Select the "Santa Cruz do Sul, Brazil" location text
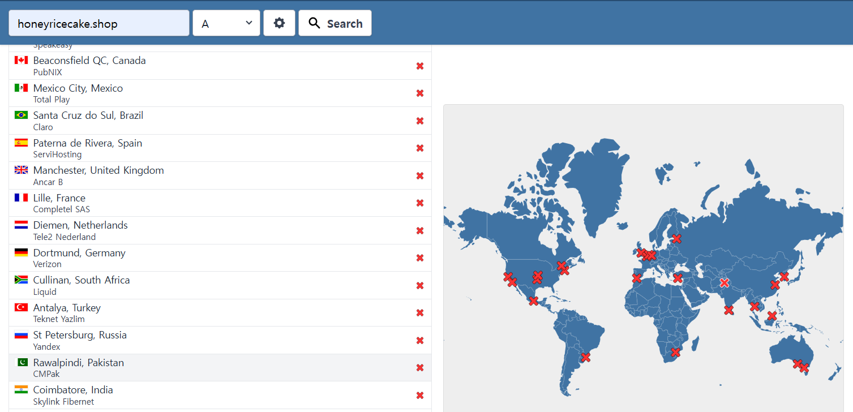Screen dimensions: 853x412 click(x=88, y=115)
